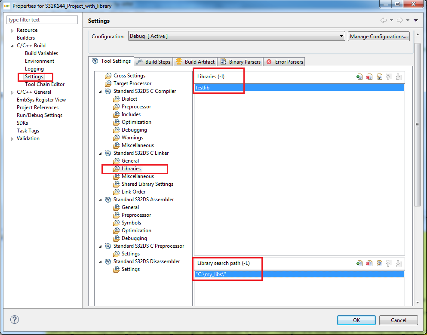
Task: Click Delete icon in Libraries (-l) toolbar
Action: (369, 77)
